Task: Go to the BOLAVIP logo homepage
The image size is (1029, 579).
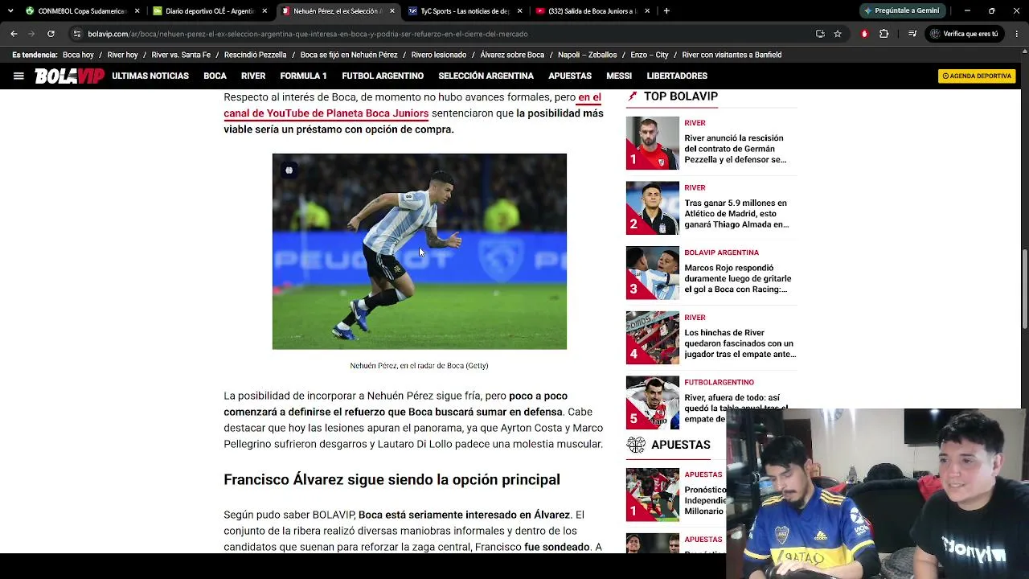Action: 69,76
